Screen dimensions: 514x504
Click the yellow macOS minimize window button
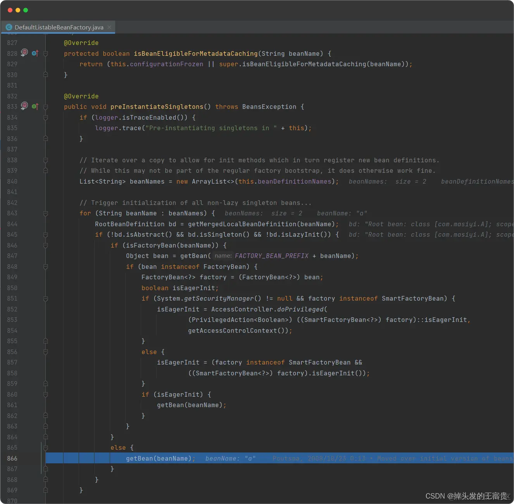click(x=18, y=10)
